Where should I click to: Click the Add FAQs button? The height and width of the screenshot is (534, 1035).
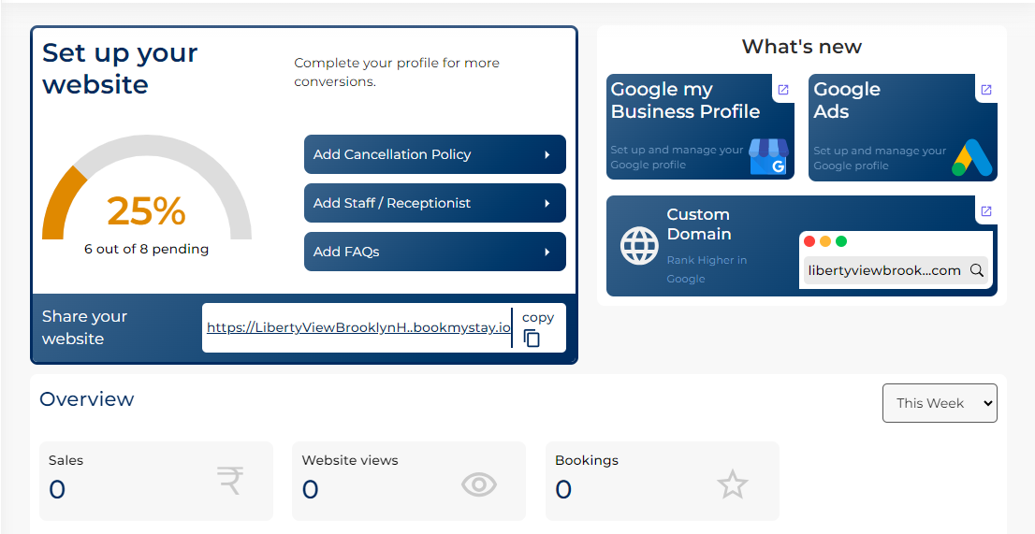(x=434, y=252)
